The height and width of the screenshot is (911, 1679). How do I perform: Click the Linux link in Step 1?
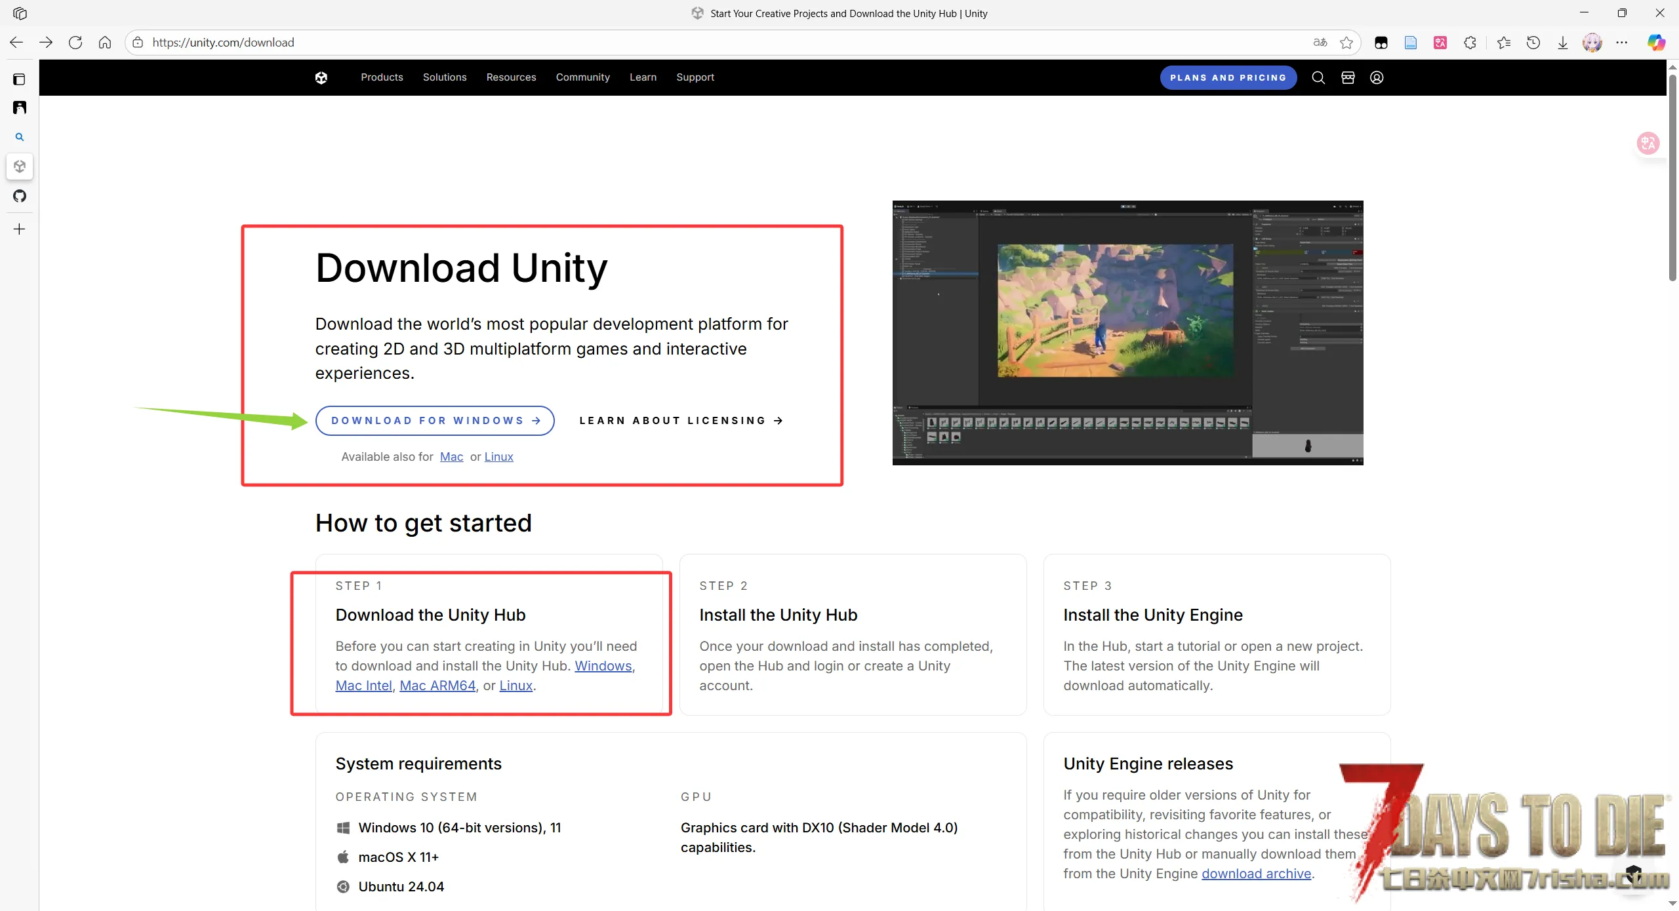tap(516, 686)
